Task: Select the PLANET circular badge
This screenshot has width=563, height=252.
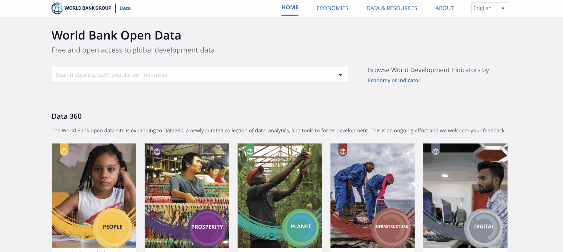Action: tap(300, 227)
